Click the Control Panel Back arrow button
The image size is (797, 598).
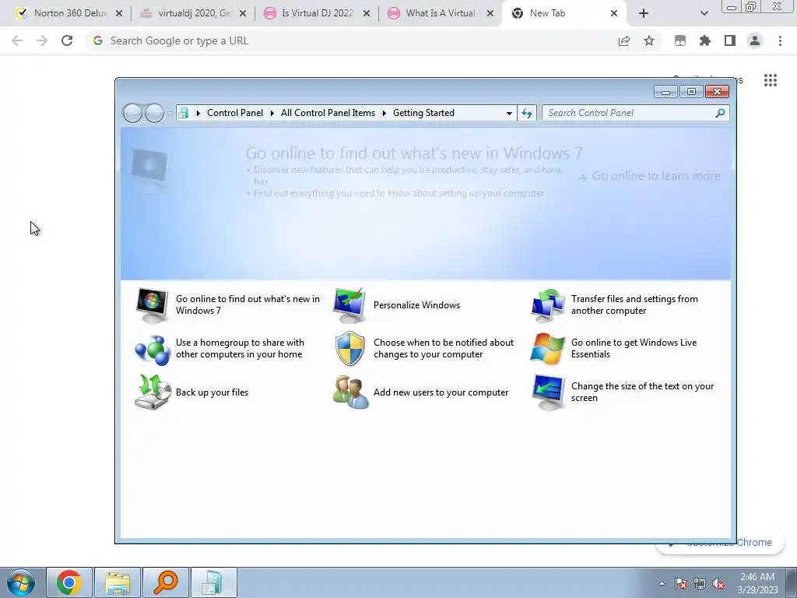click(132, 113)
